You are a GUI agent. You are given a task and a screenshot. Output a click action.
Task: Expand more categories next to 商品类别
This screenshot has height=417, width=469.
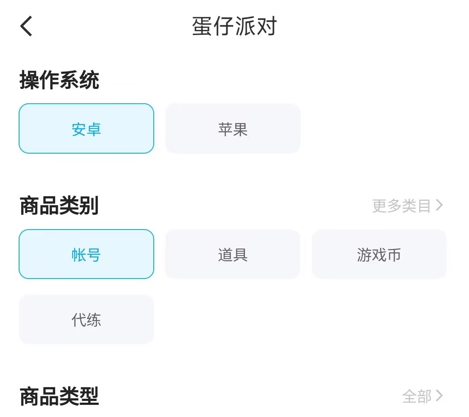pos(407,206)
